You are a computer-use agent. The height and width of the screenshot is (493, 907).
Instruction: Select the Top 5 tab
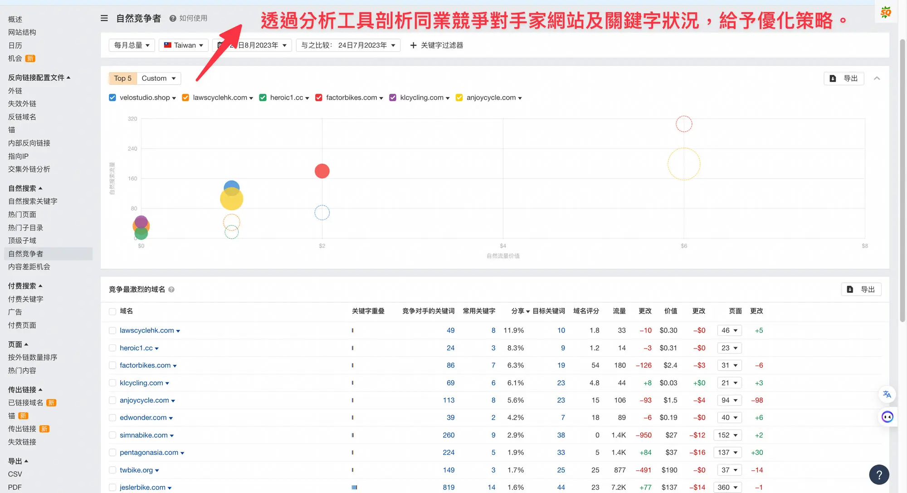122,78
